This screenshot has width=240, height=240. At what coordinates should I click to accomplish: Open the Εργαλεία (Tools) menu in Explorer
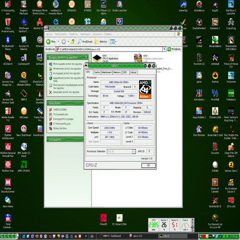pos(97,34)
